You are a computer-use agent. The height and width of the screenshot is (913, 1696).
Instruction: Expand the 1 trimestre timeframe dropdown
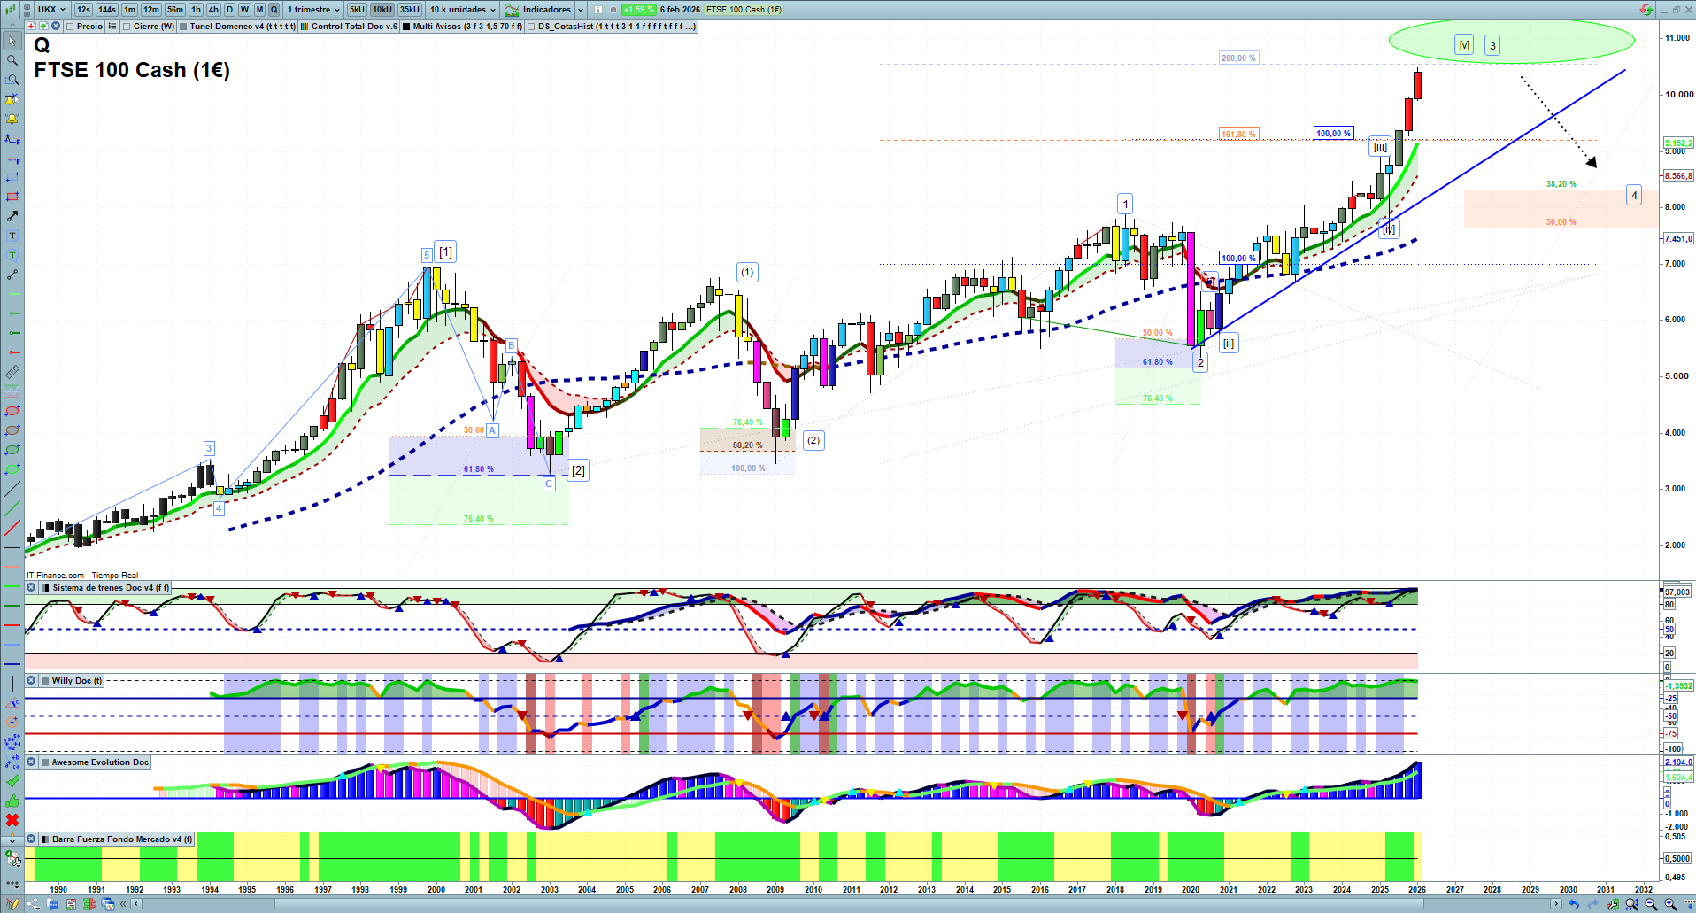pos(313,10)
